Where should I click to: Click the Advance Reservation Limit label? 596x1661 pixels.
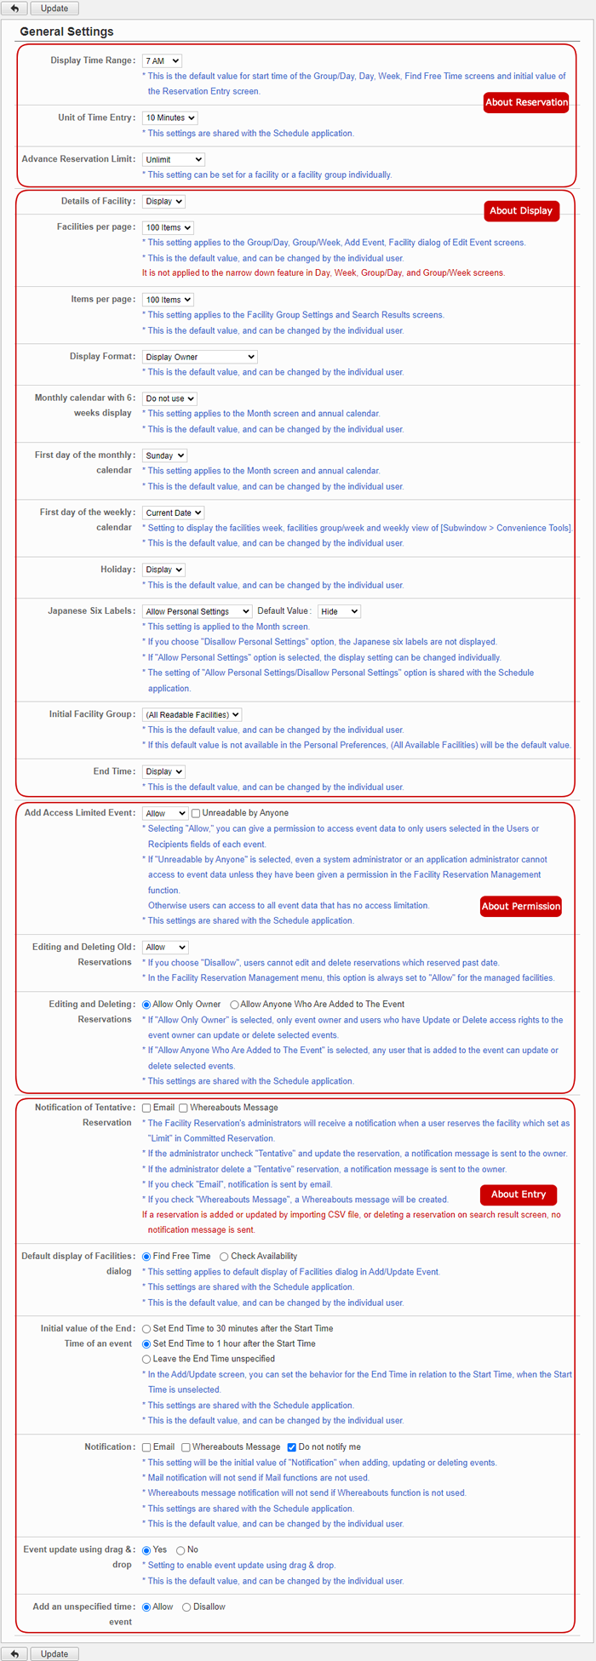(79, 158)
